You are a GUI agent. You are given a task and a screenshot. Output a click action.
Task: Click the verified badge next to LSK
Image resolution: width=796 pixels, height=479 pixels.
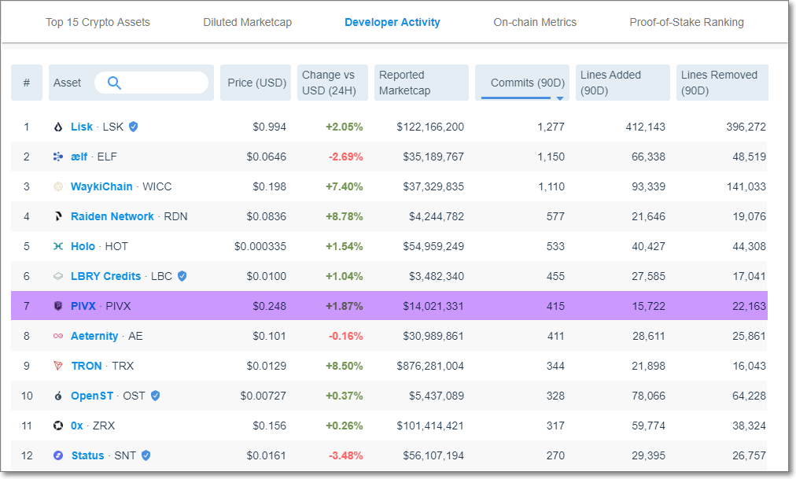(x=134, y=127)
